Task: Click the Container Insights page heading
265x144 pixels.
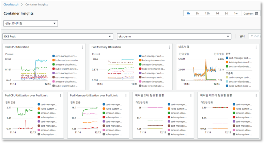Action: click(x=19, y=14)
